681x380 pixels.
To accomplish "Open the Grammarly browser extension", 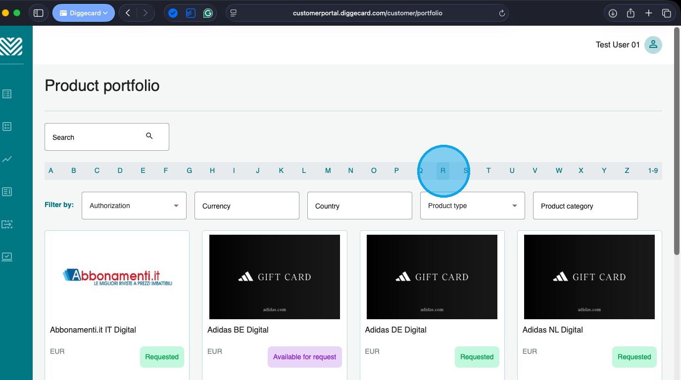I will 208,13.
